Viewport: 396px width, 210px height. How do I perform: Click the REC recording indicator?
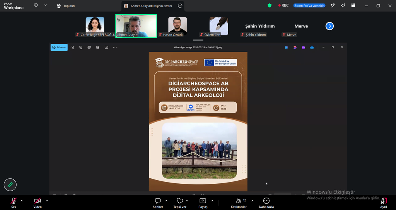coord(283,5)
